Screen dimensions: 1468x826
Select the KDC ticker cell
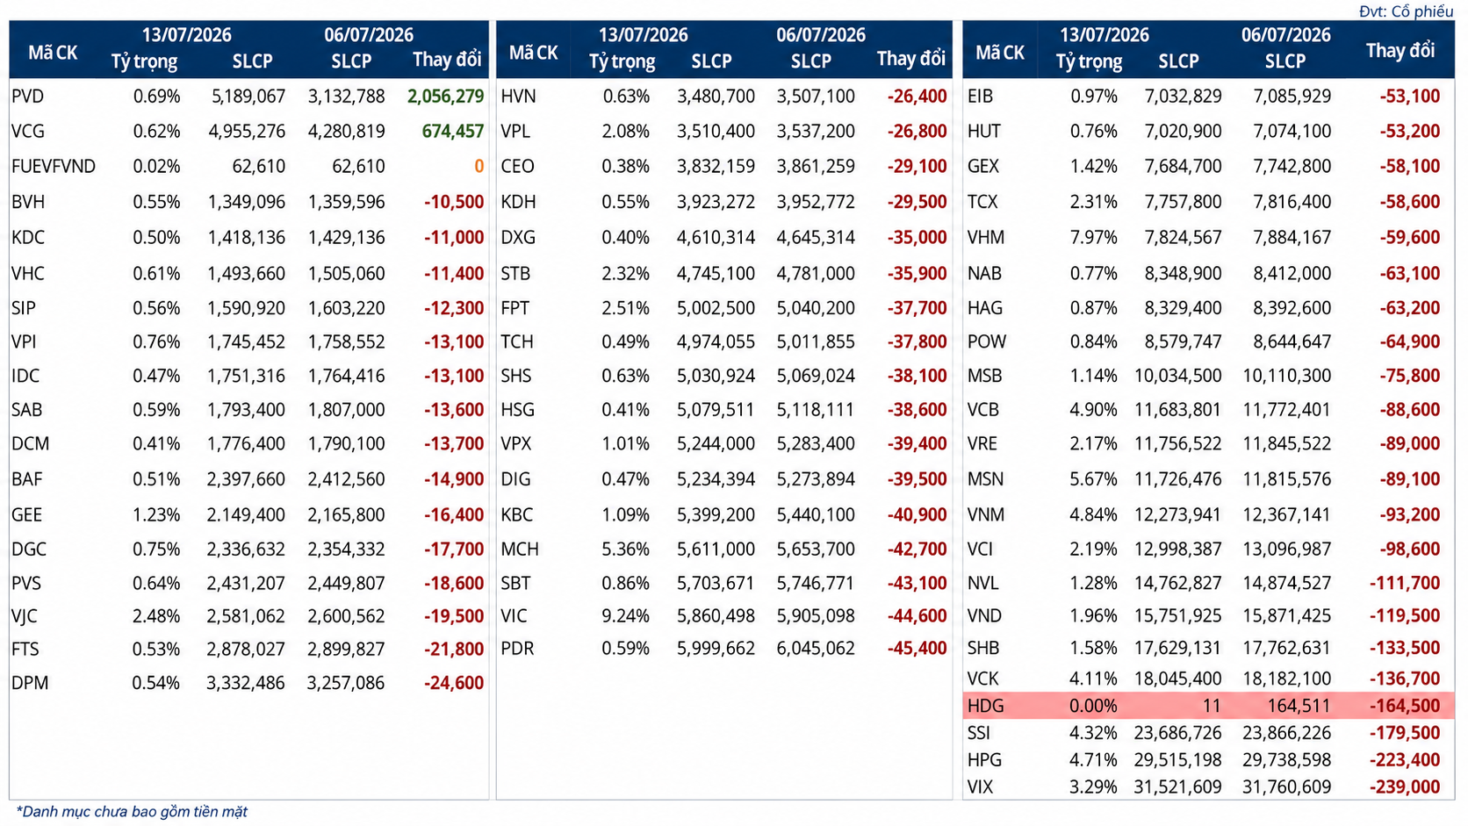(28, 238)
